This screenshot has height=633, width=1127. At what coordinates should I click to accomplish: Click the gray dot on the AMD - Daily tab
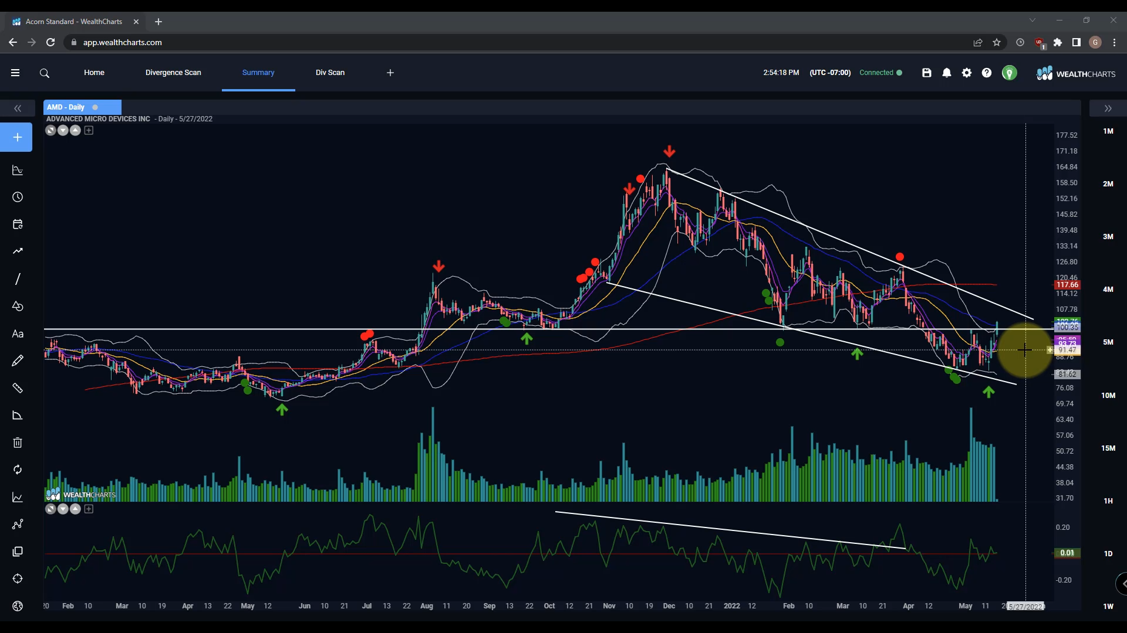coord(95,107)
